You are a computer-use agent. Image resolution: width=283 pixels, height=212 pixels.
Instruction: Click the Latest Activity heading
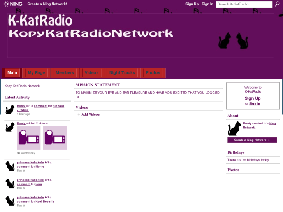coord(17,97)
